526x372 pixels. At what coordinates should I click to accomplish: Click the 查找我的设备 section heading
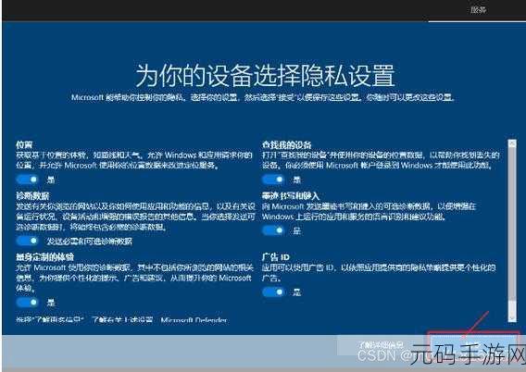(x=287, y=144)
